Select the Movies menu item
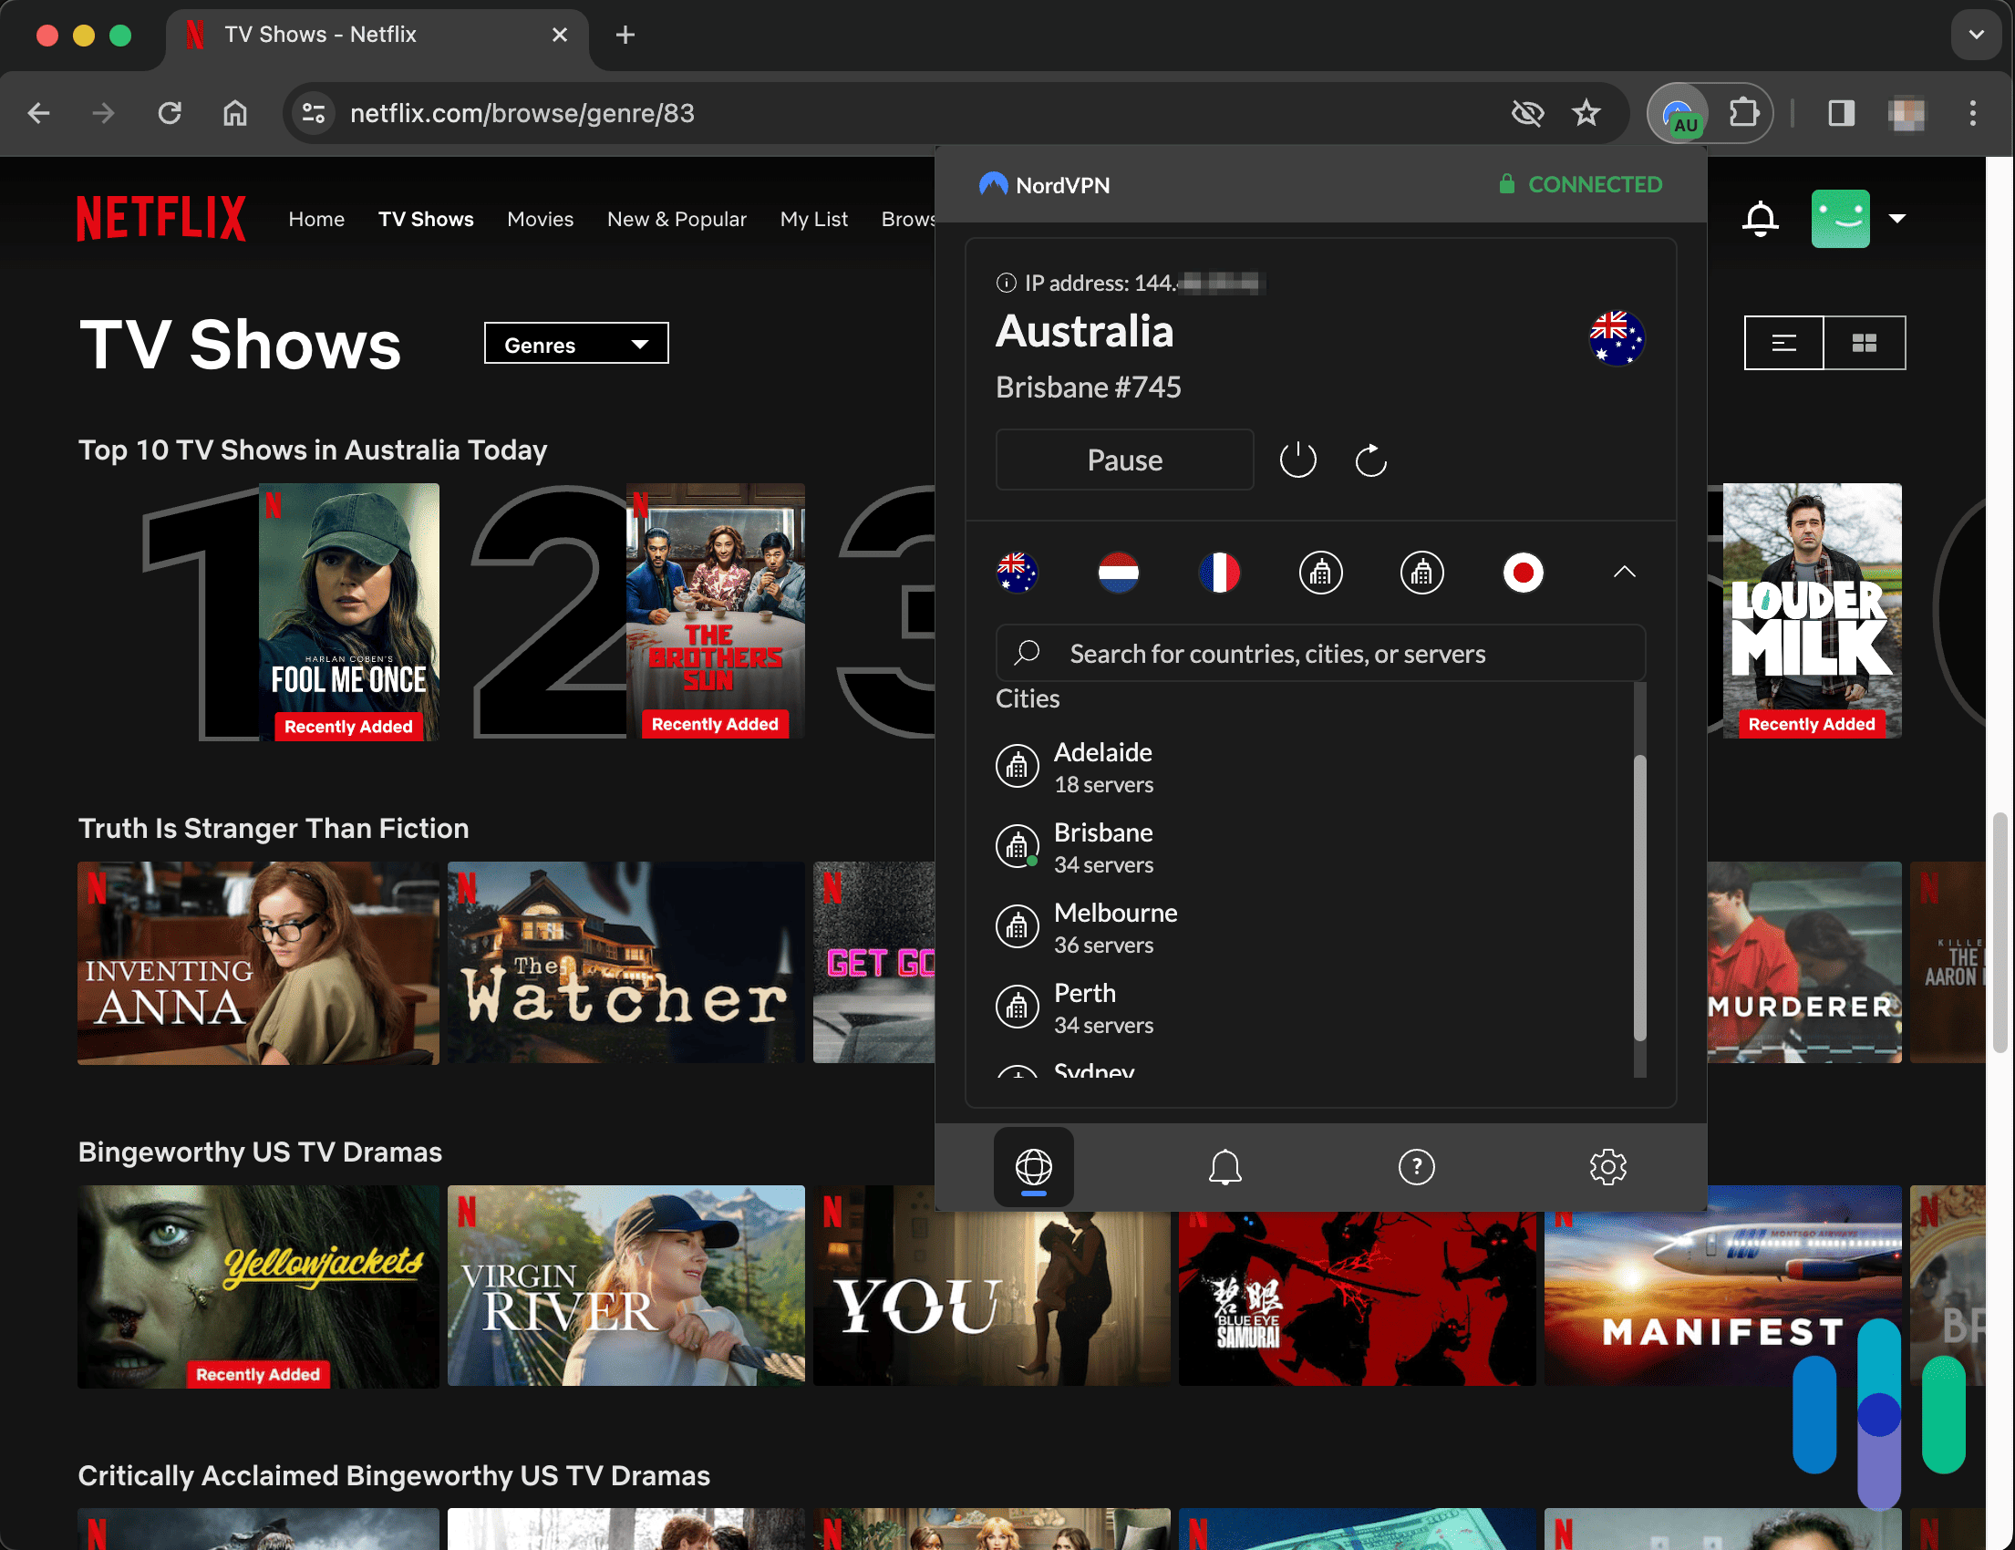This screenshot has width=2015, height=1550. [541, 217]
